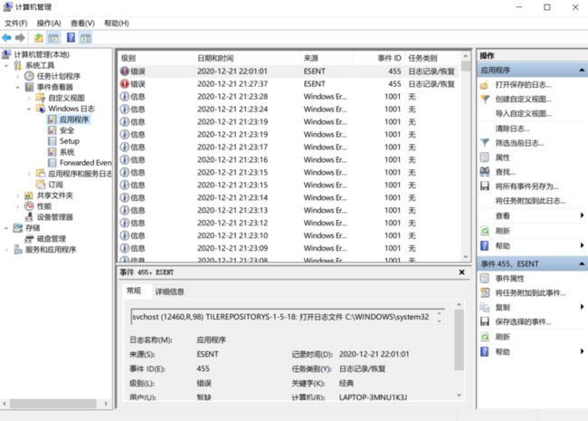588x421 pixels.
Task: Collapse the 存储 tree node
Action: pyautogui.click(x=6, y=228)
